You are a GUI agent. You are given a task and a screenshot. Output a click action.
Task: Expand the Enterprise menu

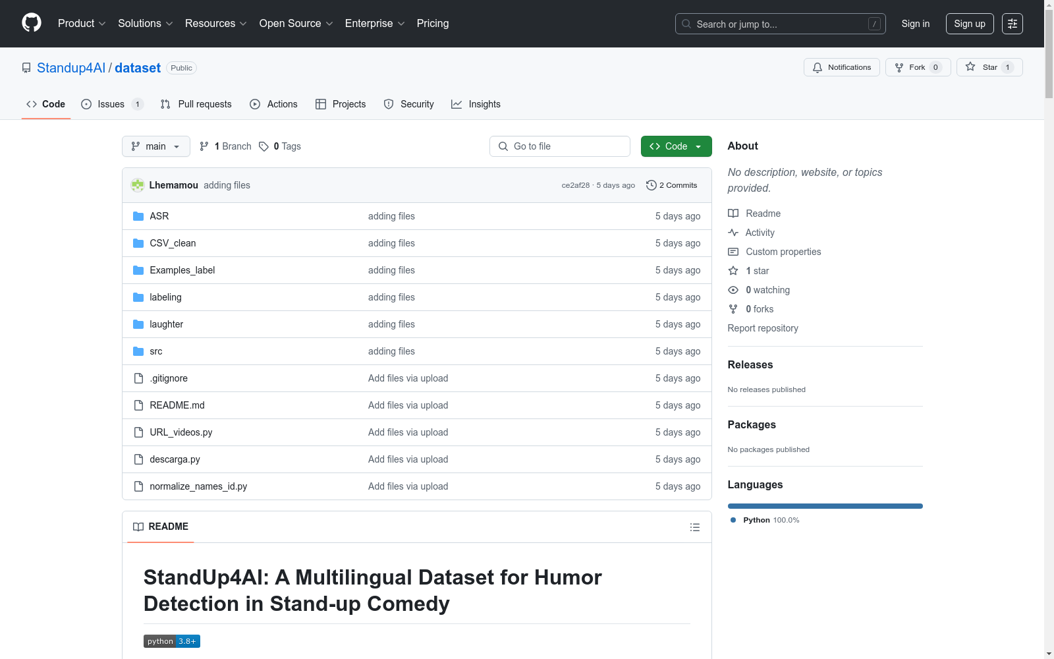pos(375,24)
